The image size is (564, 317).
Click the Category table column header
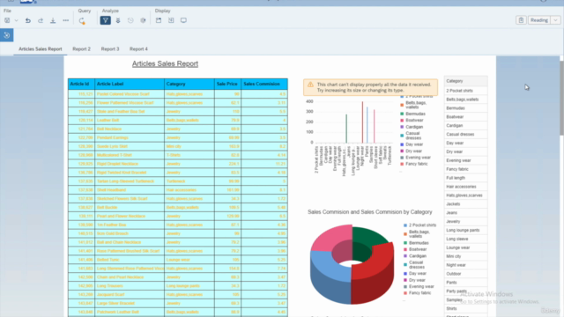(x=189, y=84)
